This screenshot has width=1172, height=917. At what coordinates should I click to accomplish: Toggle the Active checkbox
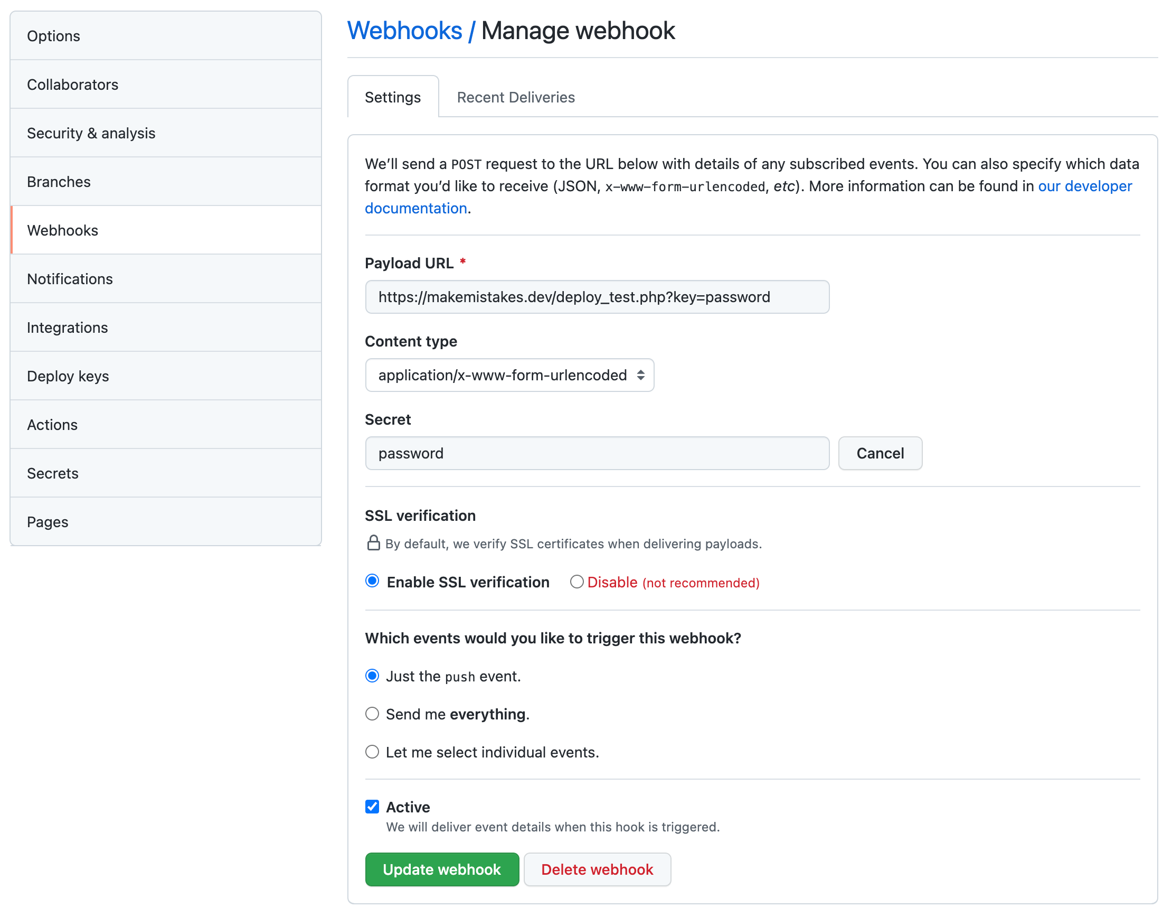(372, 807)
